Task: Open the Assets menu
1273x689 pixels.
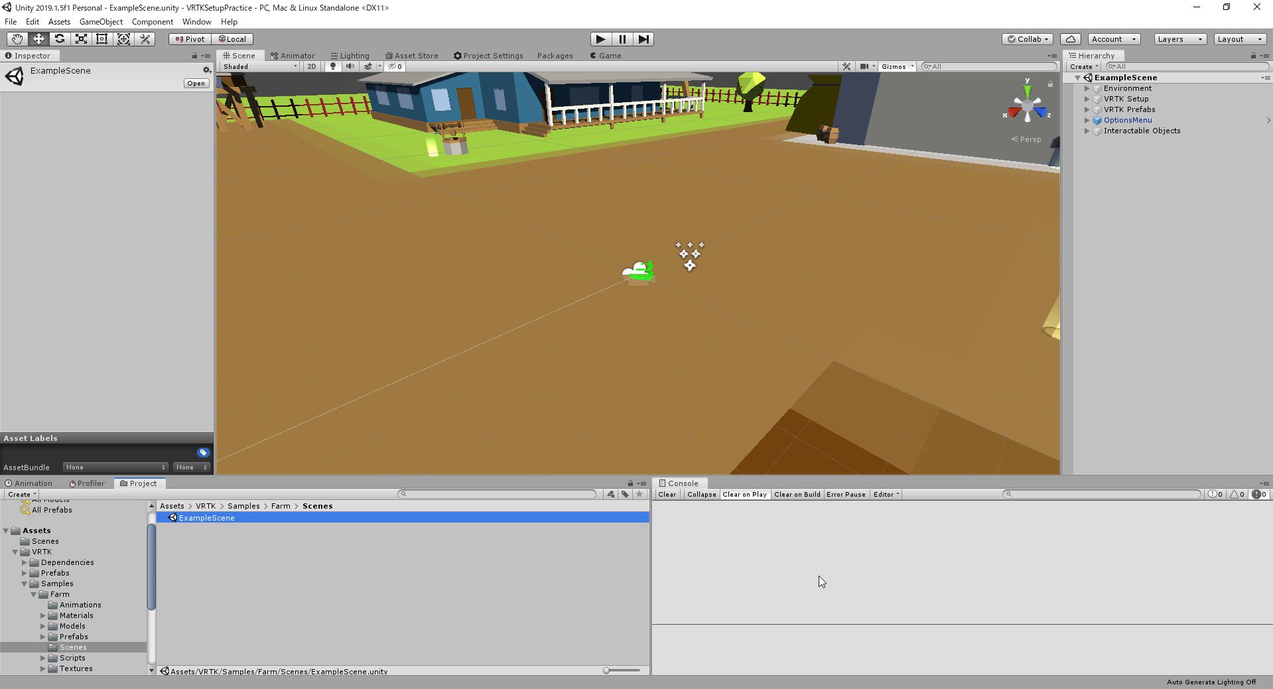Action: pyautogui.click(x=59, y=22)
